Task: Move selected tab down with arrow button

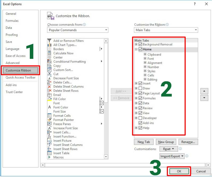Action: (204, 98)
